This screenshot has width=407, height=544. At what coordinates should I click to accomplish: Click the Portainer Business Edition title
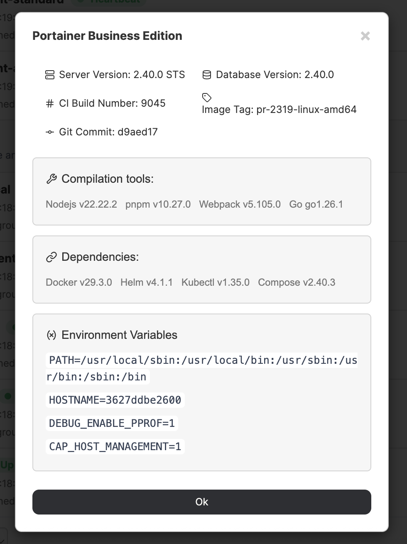click(107, 36)
